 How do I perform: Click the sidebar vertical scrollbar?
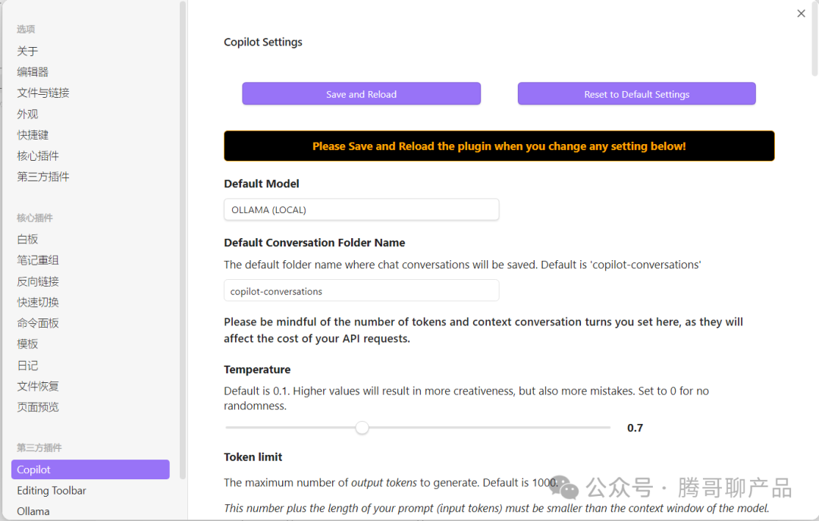tap(182, 240)
